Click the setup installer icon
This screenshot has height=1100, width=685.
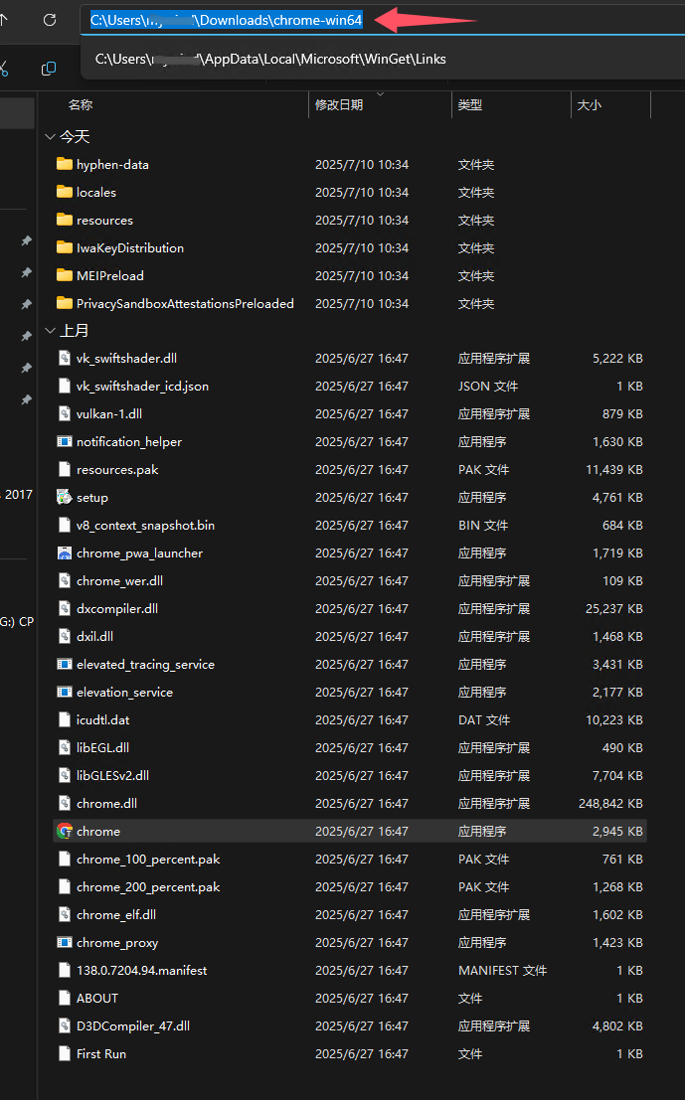coord(65,498)
